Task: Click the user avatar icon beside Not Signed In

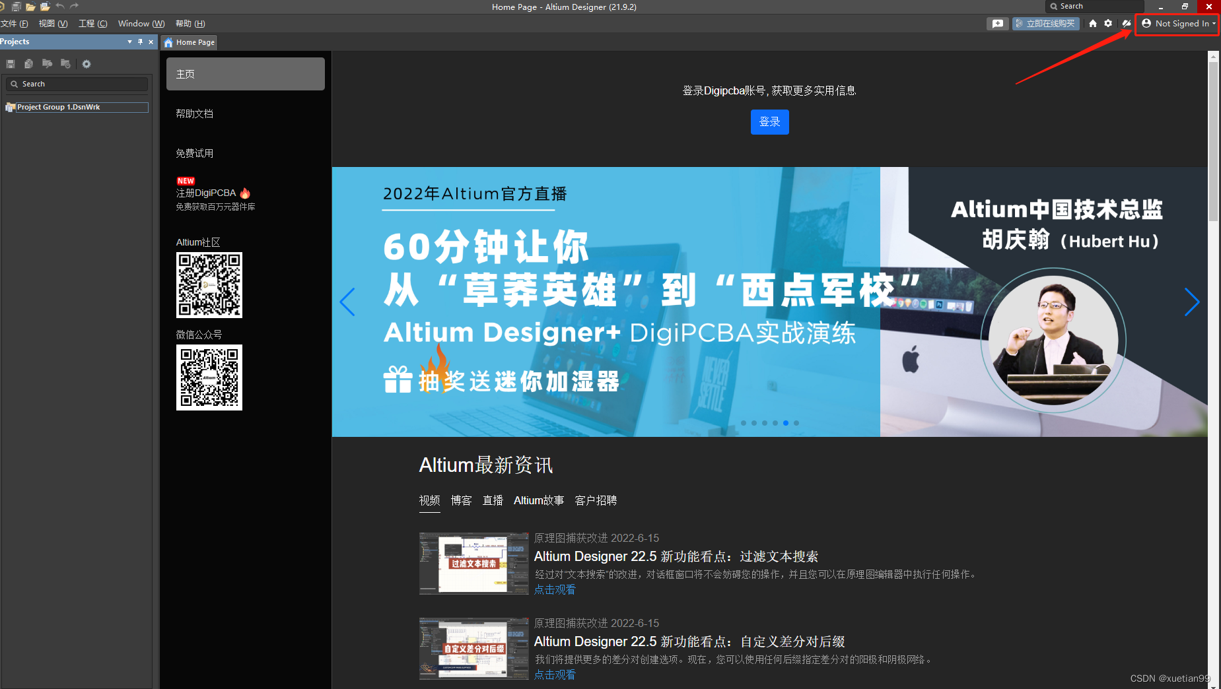Action: [1146, 23]
